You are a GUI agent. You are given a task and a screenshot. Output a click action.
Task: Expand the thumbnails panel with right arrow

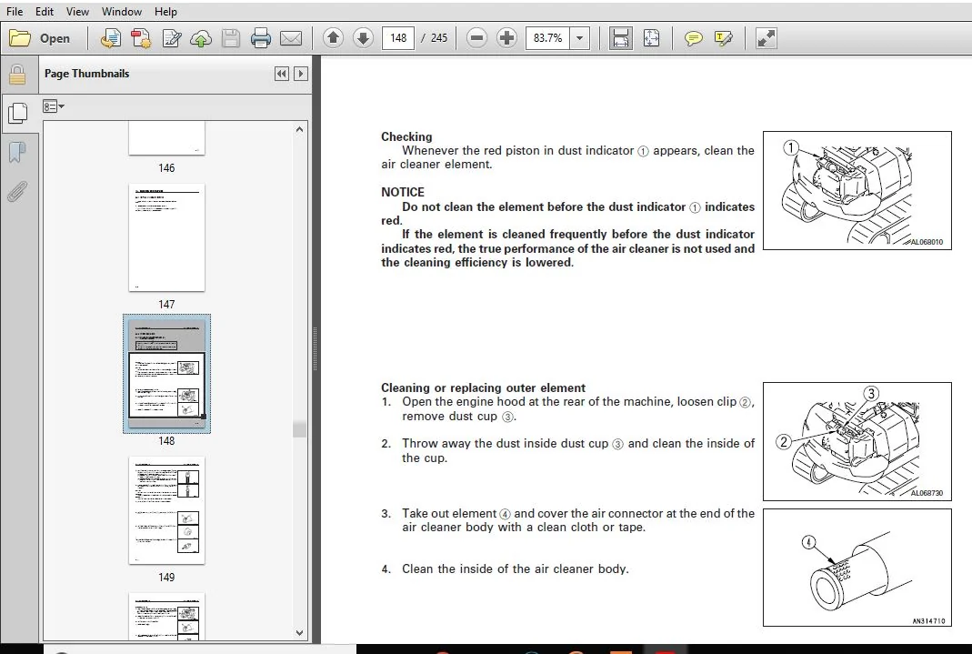[301, 74]
